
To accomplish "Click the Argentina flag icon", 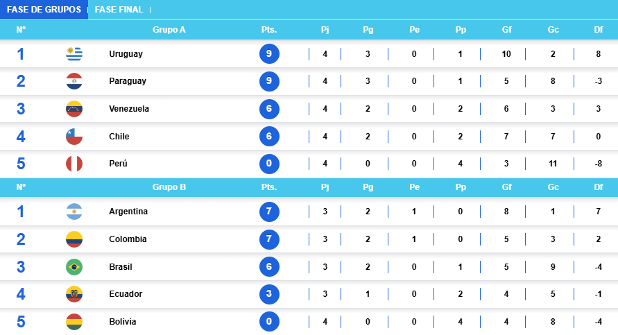I will click(x=74, y=212).
